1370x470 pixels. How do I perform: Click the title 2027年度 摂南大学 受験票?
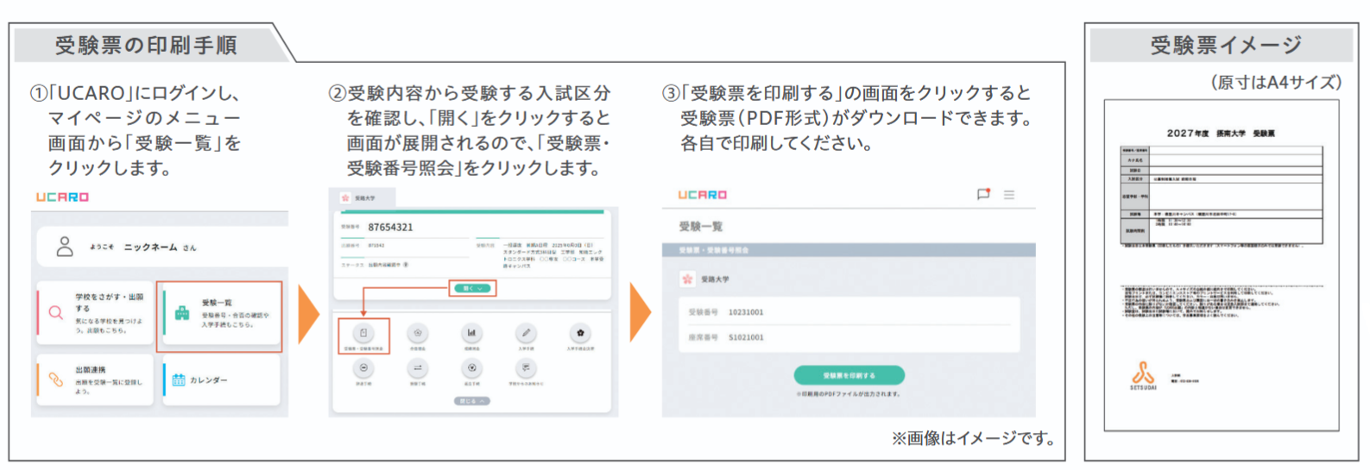pyautogui.click(x=1221, y=134)
